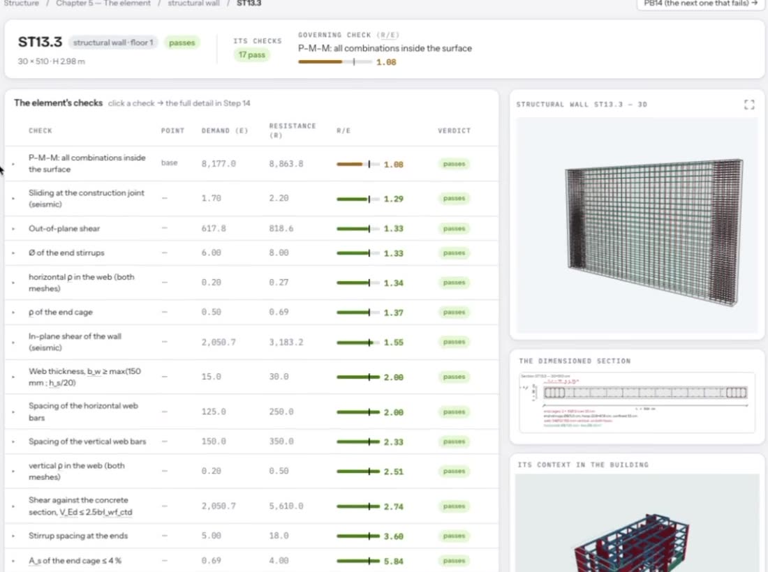Click the passes badge next to ST13.3 title

[182, 43]
